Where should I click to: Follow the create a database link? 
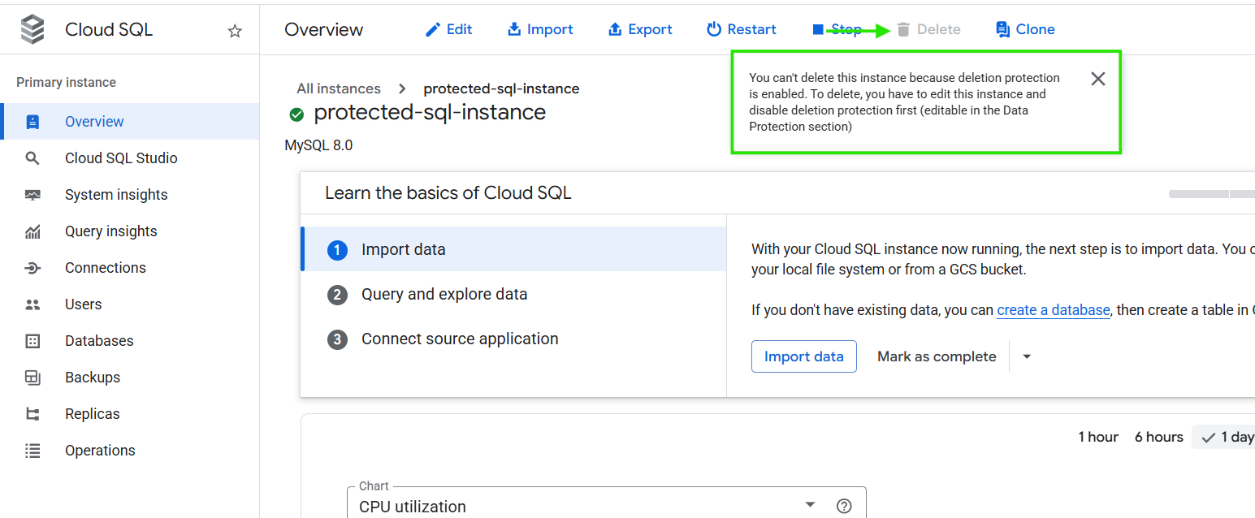coord(1053,310)
